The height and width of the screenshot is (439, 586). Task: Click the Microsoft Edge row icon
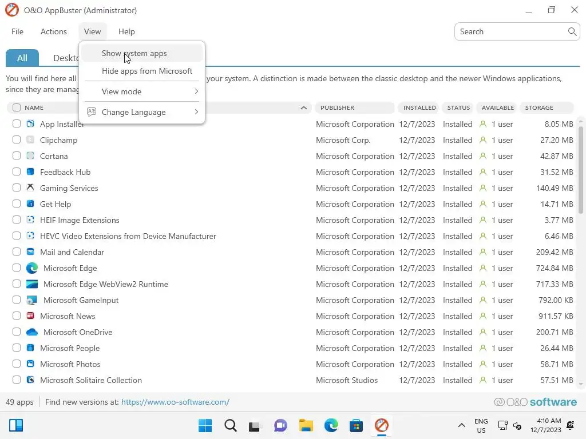(x=32, y=268)
